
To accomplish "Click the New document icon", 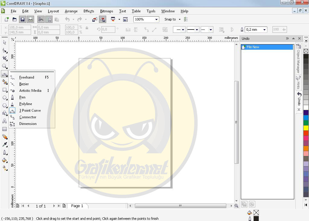I will click(7, 19).
